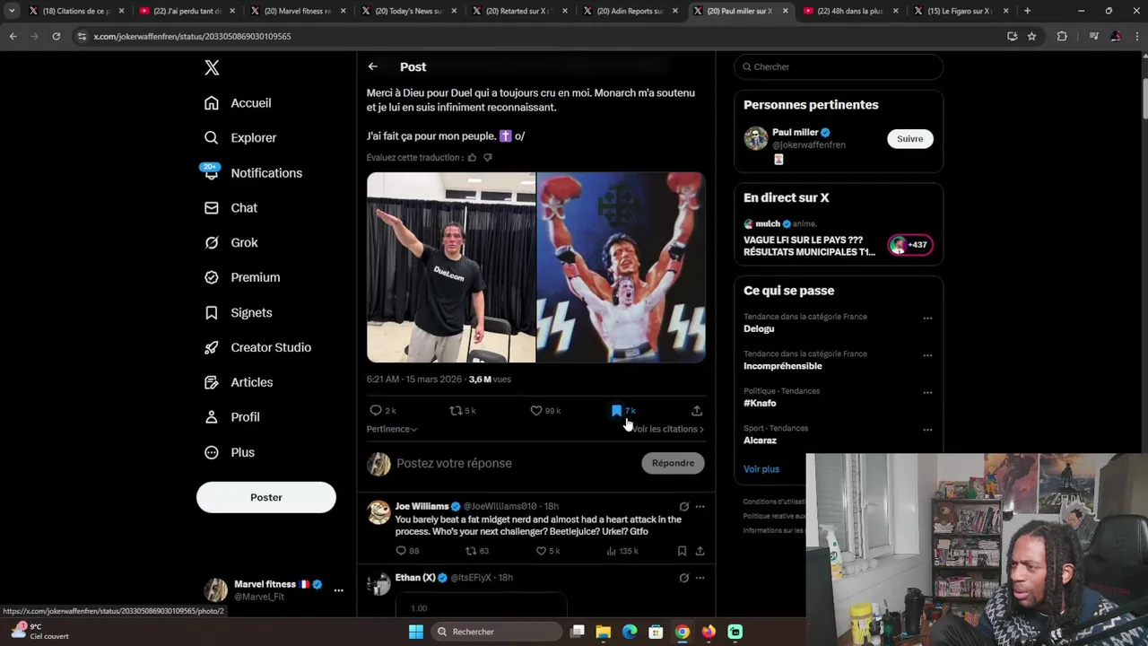This screenshot has height=646, width=1148.
Task: Open the Premium page
Action: pyautogui.click(x=242, y=278)
